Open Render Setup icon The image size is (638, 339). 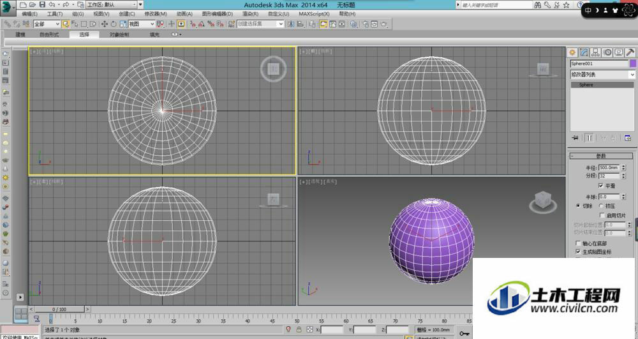pyautogui.click(x=366, y=24)
